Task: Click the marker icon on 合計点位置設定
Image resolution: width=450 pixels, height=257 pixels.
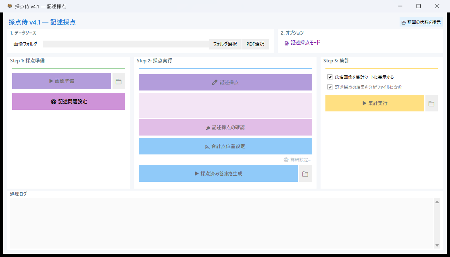Action: (207, 146)
